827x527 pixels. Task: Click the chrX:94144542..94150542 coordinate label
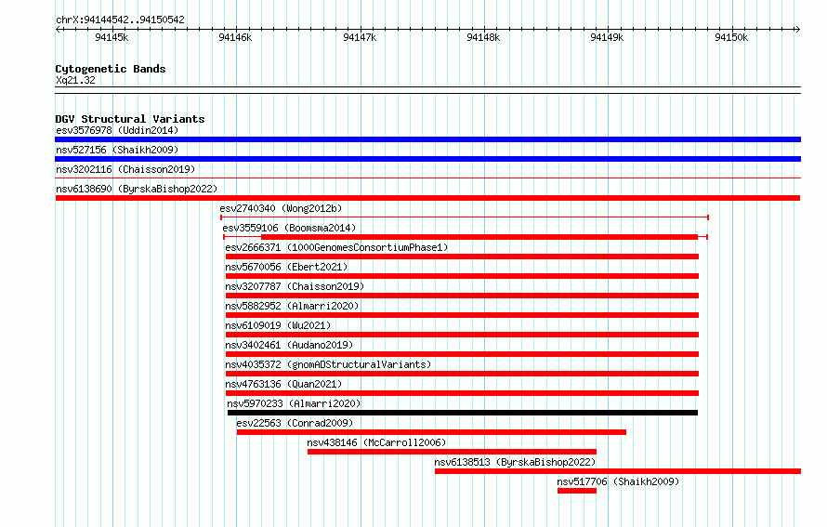click(x=120, y=20)
